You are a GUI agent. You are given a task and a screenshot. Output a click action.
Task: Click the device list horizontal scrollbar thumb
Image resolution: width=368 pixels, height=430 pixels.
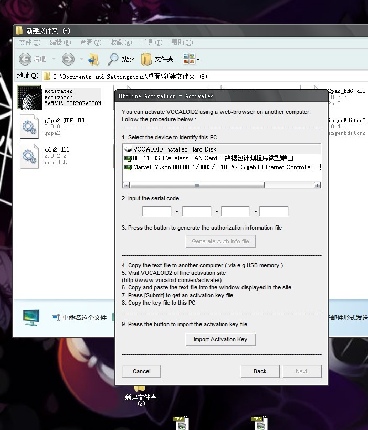click(197, 185)
